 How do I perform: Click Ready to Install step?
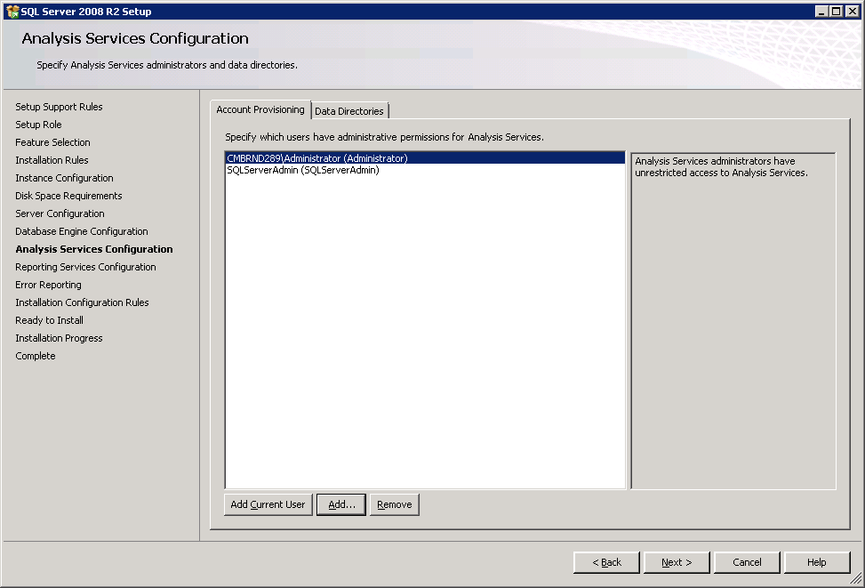[49, 320]
